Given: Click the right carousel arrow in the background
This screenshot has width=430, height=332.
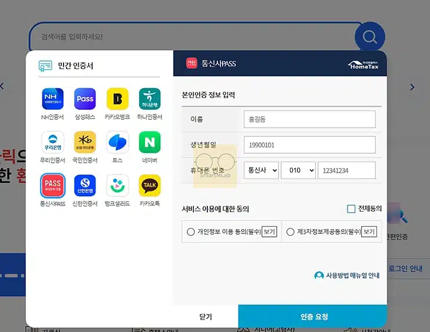Looking at the screenshot, I should pyautogui.click(x=412, y=87).
